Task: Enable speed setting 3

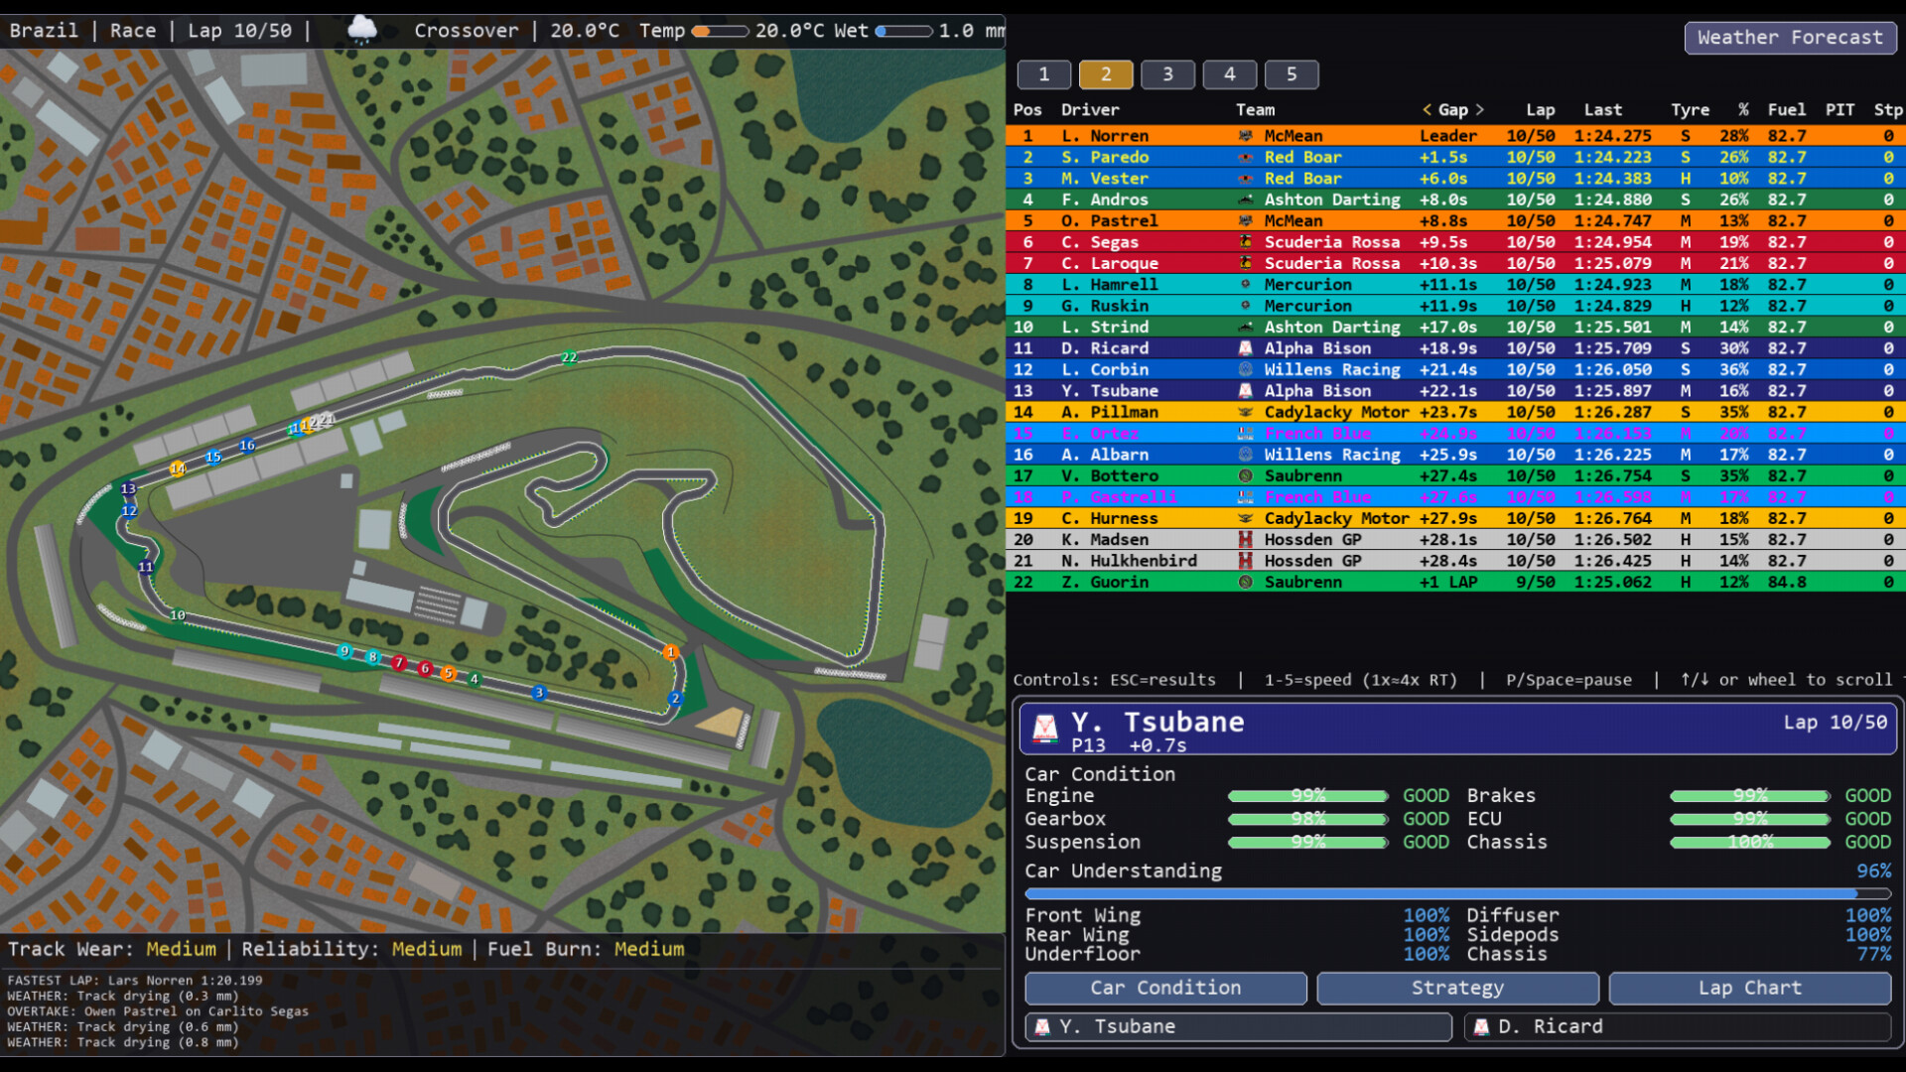Action: click(x=1167, y=74)
